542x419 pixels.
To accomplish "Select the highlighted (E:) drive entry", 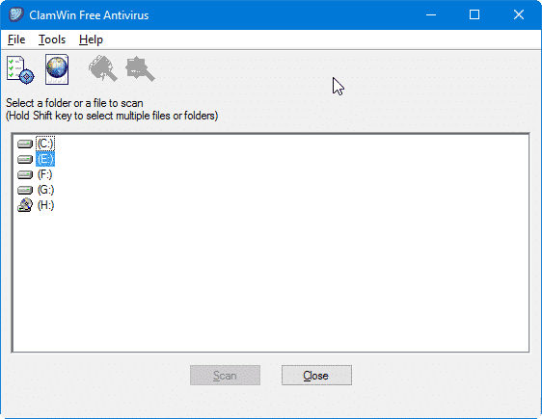I will tap(45, 159).
